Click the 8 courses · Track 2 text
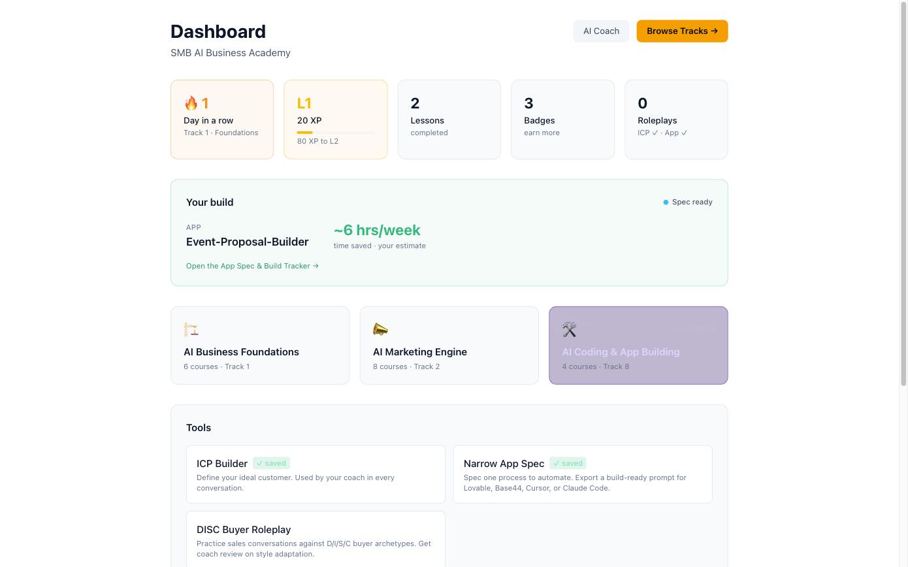Screen dimensions: 908x567 406,366
